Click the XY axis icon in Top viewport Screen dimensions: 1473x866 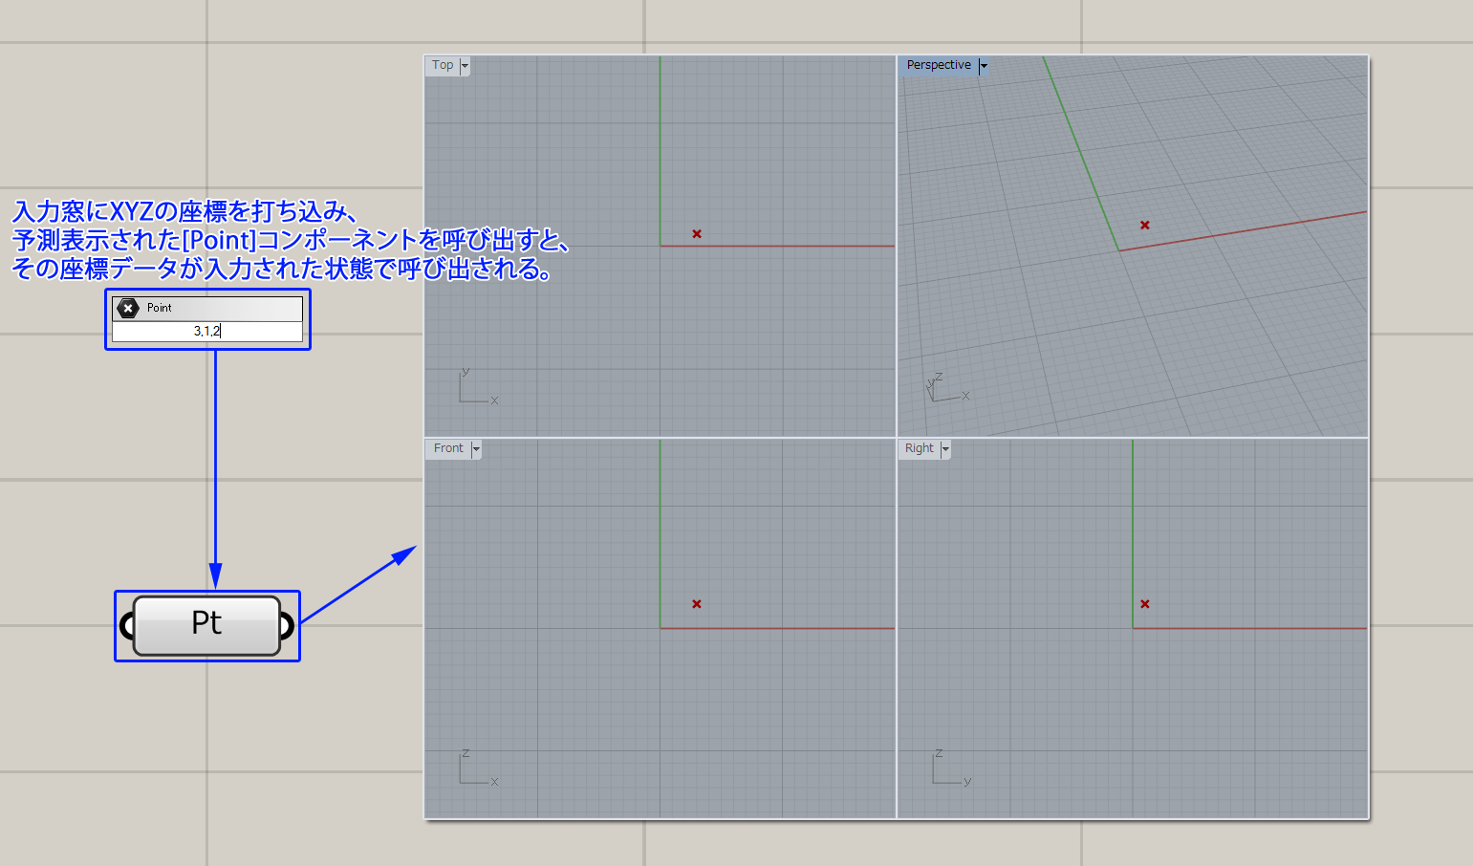pyautogui.click(x=478, y=386)
